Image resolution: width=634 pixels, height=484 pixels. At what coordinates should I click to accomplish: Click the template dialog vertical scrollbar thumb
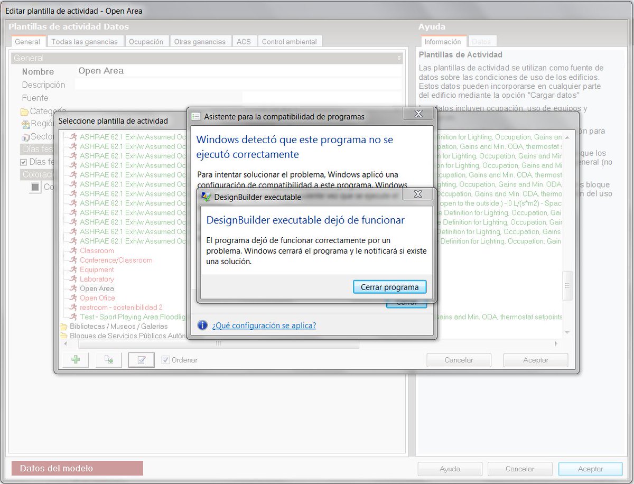click(568, 285)
